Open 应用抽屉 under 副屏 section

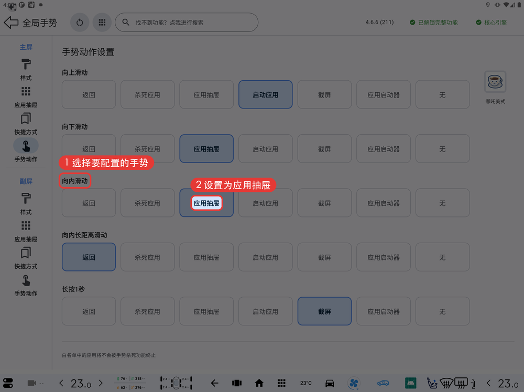point(26,231)
